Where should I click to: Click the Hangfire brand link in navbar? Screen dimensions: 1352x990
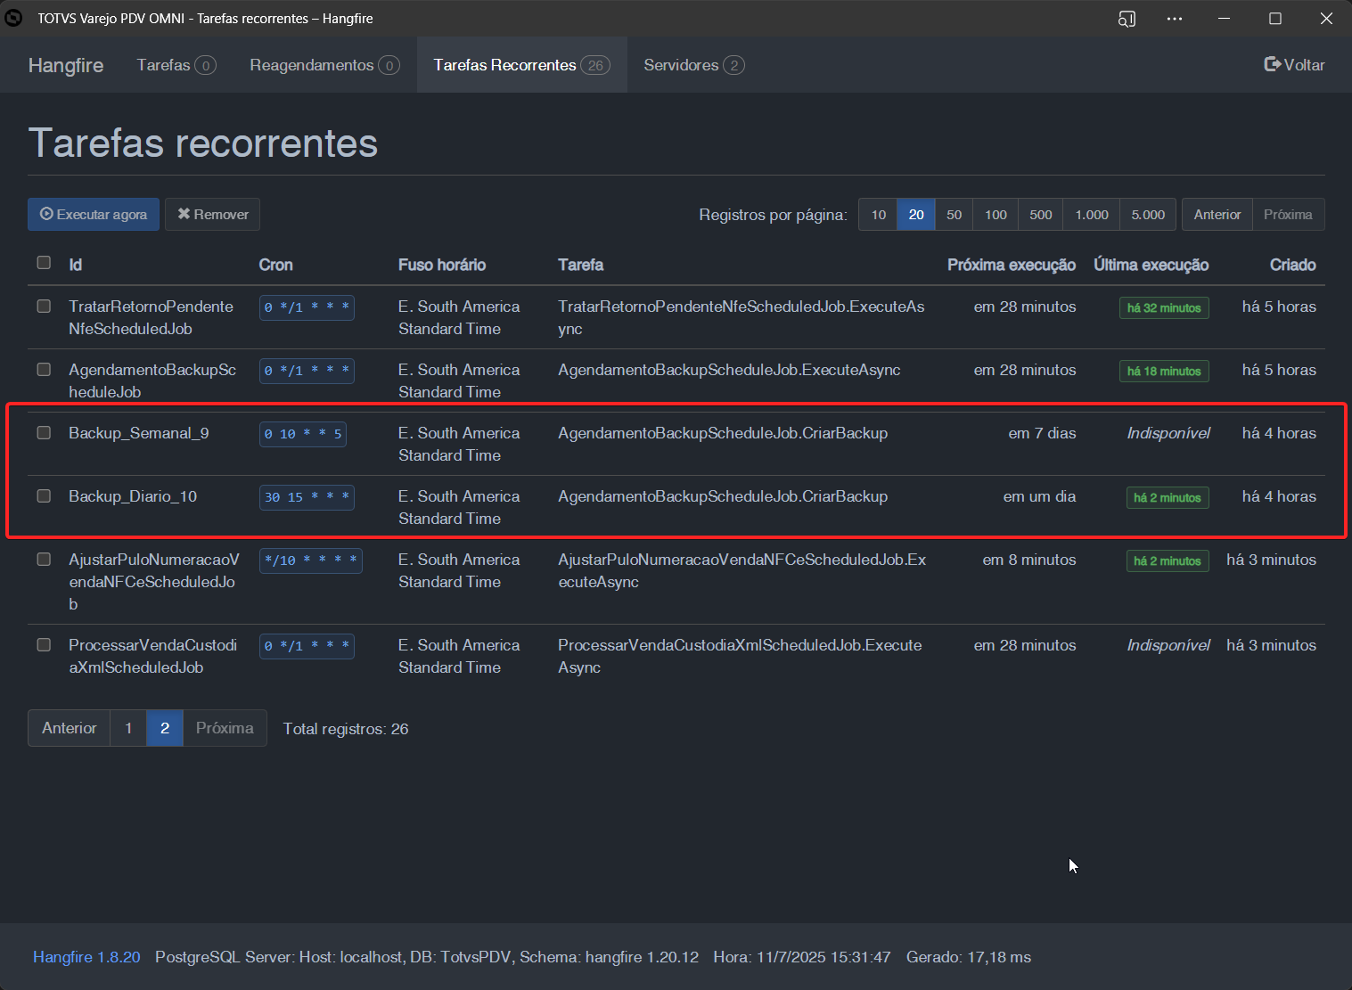click(66, 65)
